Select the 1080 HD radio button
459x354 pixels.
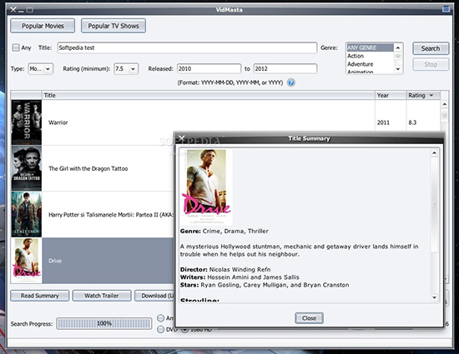tap(184, 330)
